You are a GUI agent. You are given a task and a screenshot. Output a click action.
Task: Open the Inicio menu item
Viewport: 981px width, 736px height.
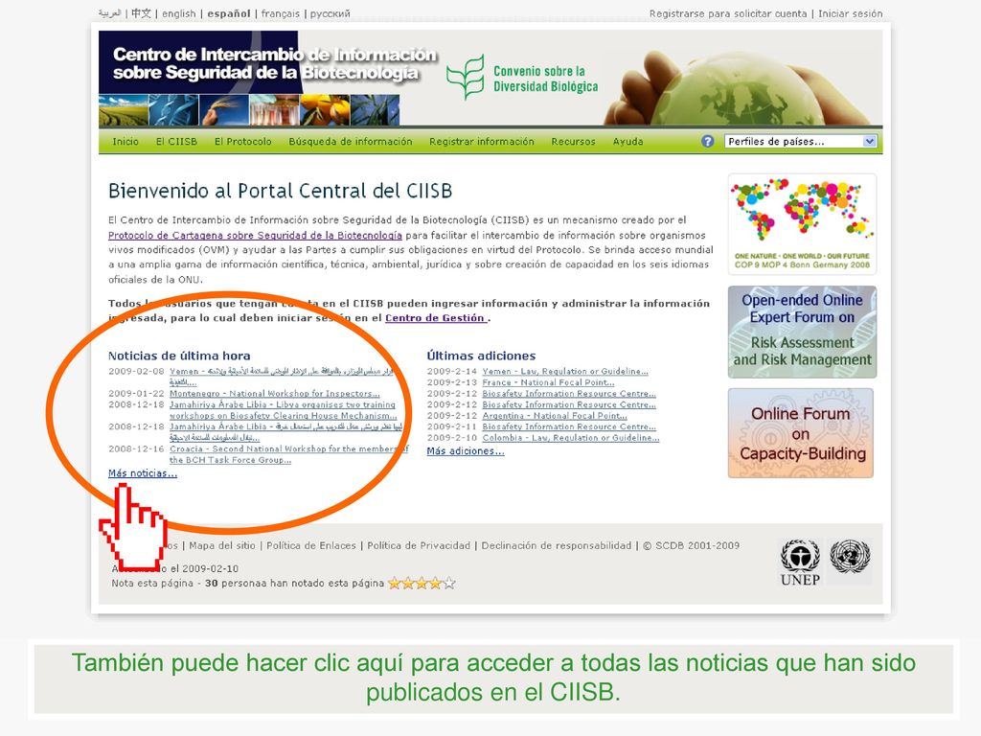pos(125,142)
